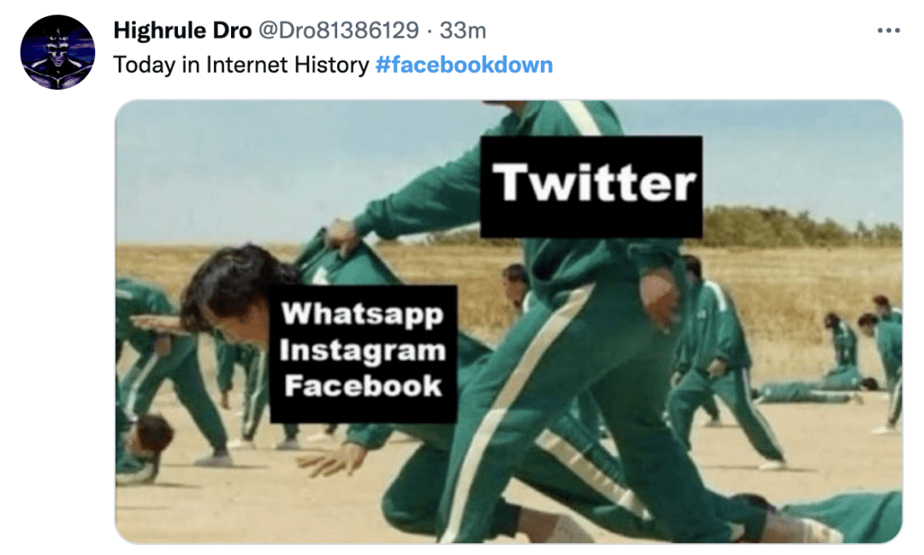Click the word Instagram in the meme
This screenshot has height=555, width=924.
pyautogui.click(x=363, y=350)
